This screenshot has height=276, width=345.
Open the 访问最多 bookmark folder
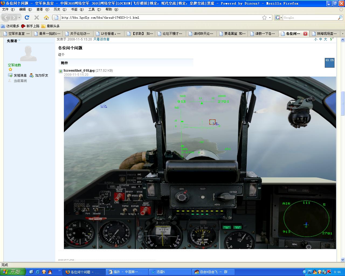coord(10,26)
